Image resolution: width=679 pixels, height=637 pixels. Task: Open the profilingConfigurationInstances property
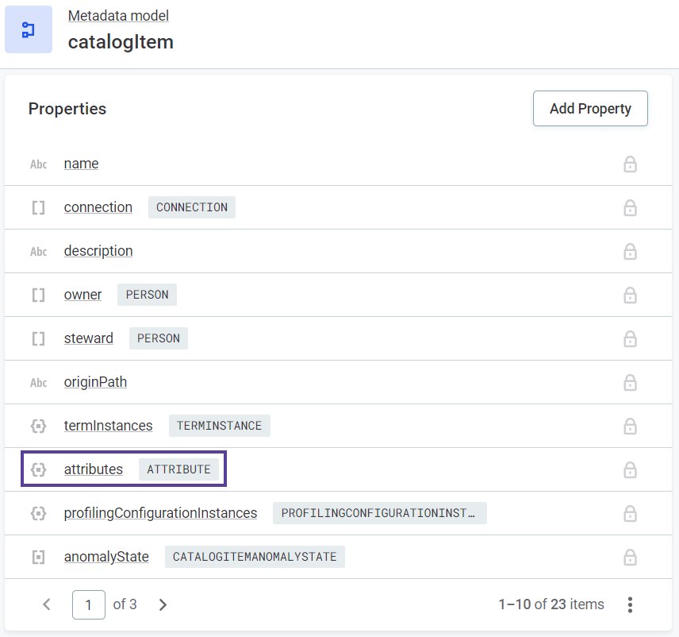160,513
